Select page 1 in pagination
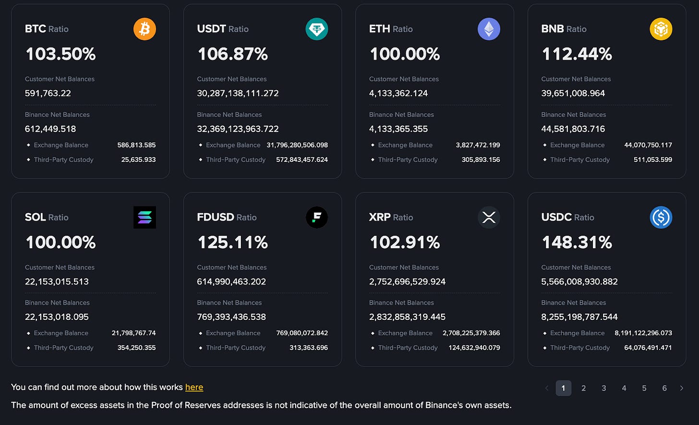 coord(564,388)
